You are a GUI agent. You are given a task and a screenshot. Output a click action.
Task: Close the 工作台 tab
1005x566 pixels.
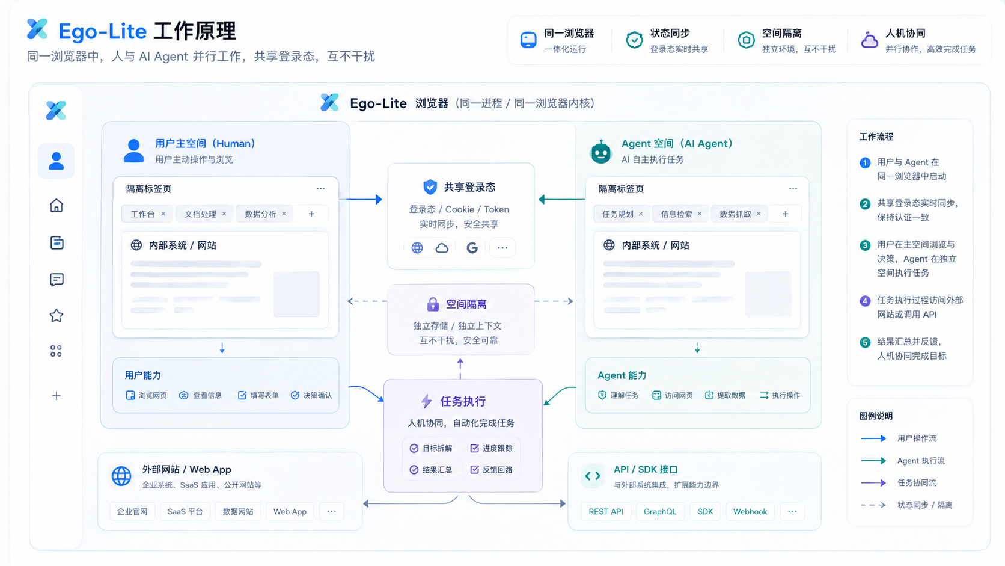(x=163, y=214)
